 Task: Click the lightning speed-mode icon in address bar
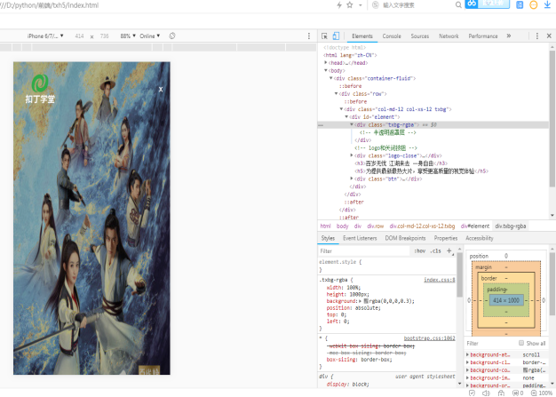pyautogui.click(x=339, y=5)
